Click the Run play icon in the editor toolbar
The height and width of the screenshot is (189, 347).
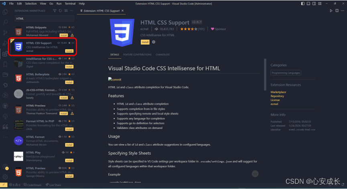(331, 10)
